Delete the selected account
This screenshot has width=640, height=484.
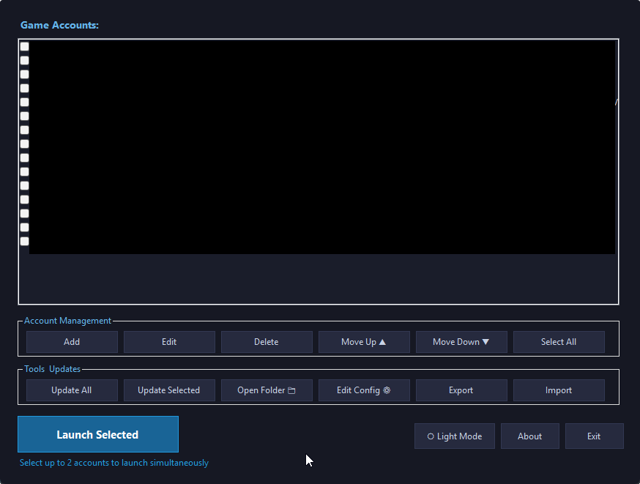point(267,342)
